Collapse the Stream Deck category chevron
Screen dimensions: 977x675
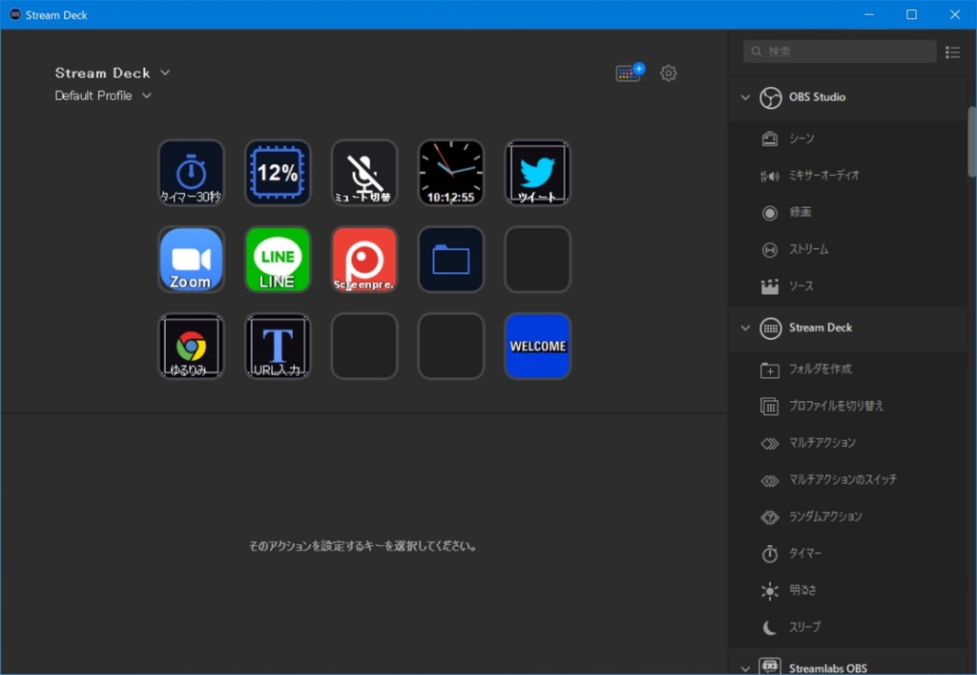745,327
